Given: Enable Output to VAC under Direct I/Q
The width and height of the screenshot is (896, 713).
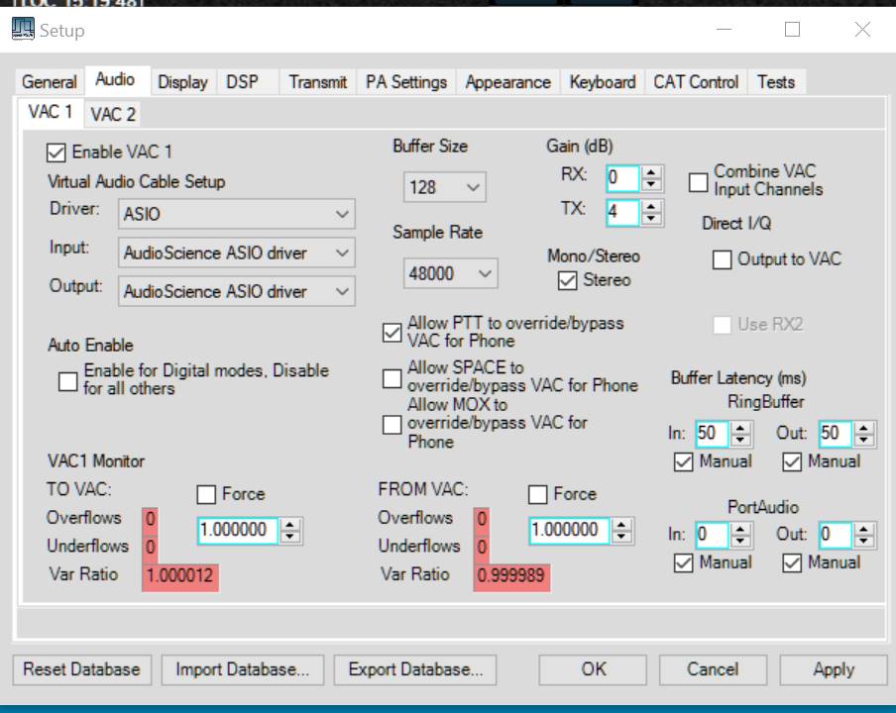Looking at the screenshot, I should (722, 259).
